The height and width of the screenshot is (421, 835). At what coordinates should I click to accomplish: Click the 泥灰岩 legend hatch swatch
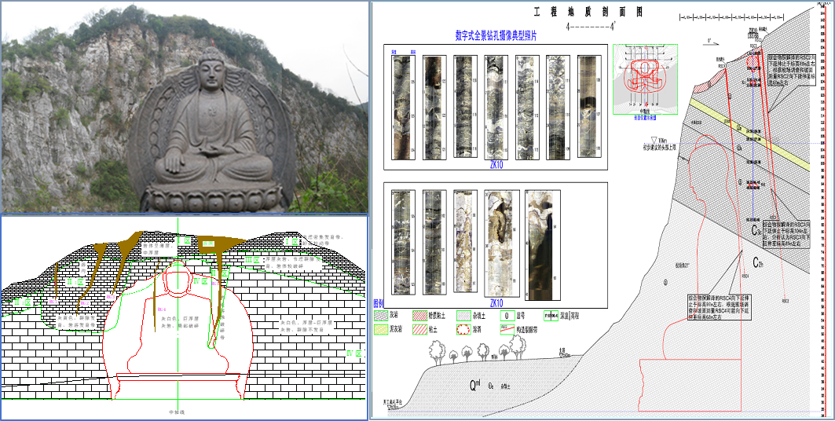(381, 329)
